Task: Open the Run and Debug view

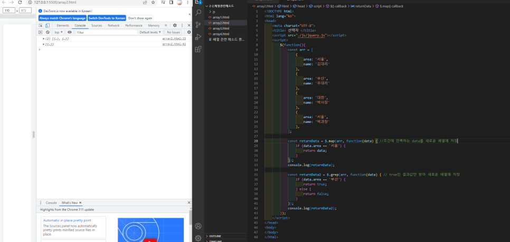Action: [198, 37]
